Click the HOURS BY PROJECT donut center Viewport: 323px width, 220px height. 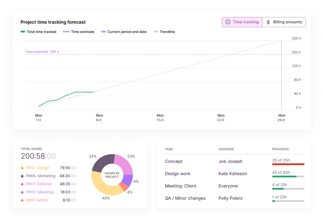point(112,175)
